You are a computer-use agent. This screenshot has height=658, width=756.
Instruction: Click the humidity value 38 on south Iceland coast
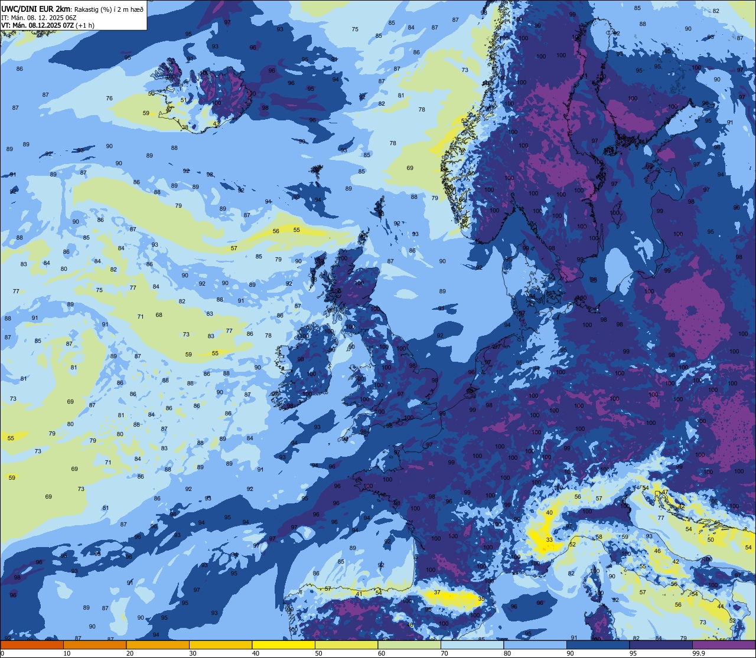click(185, 127)
